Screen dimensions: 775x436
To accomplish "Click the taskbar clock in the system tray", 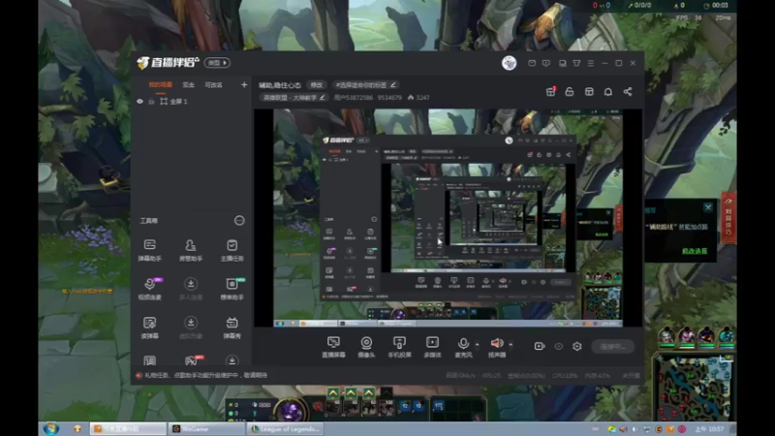I will point(710,428).
